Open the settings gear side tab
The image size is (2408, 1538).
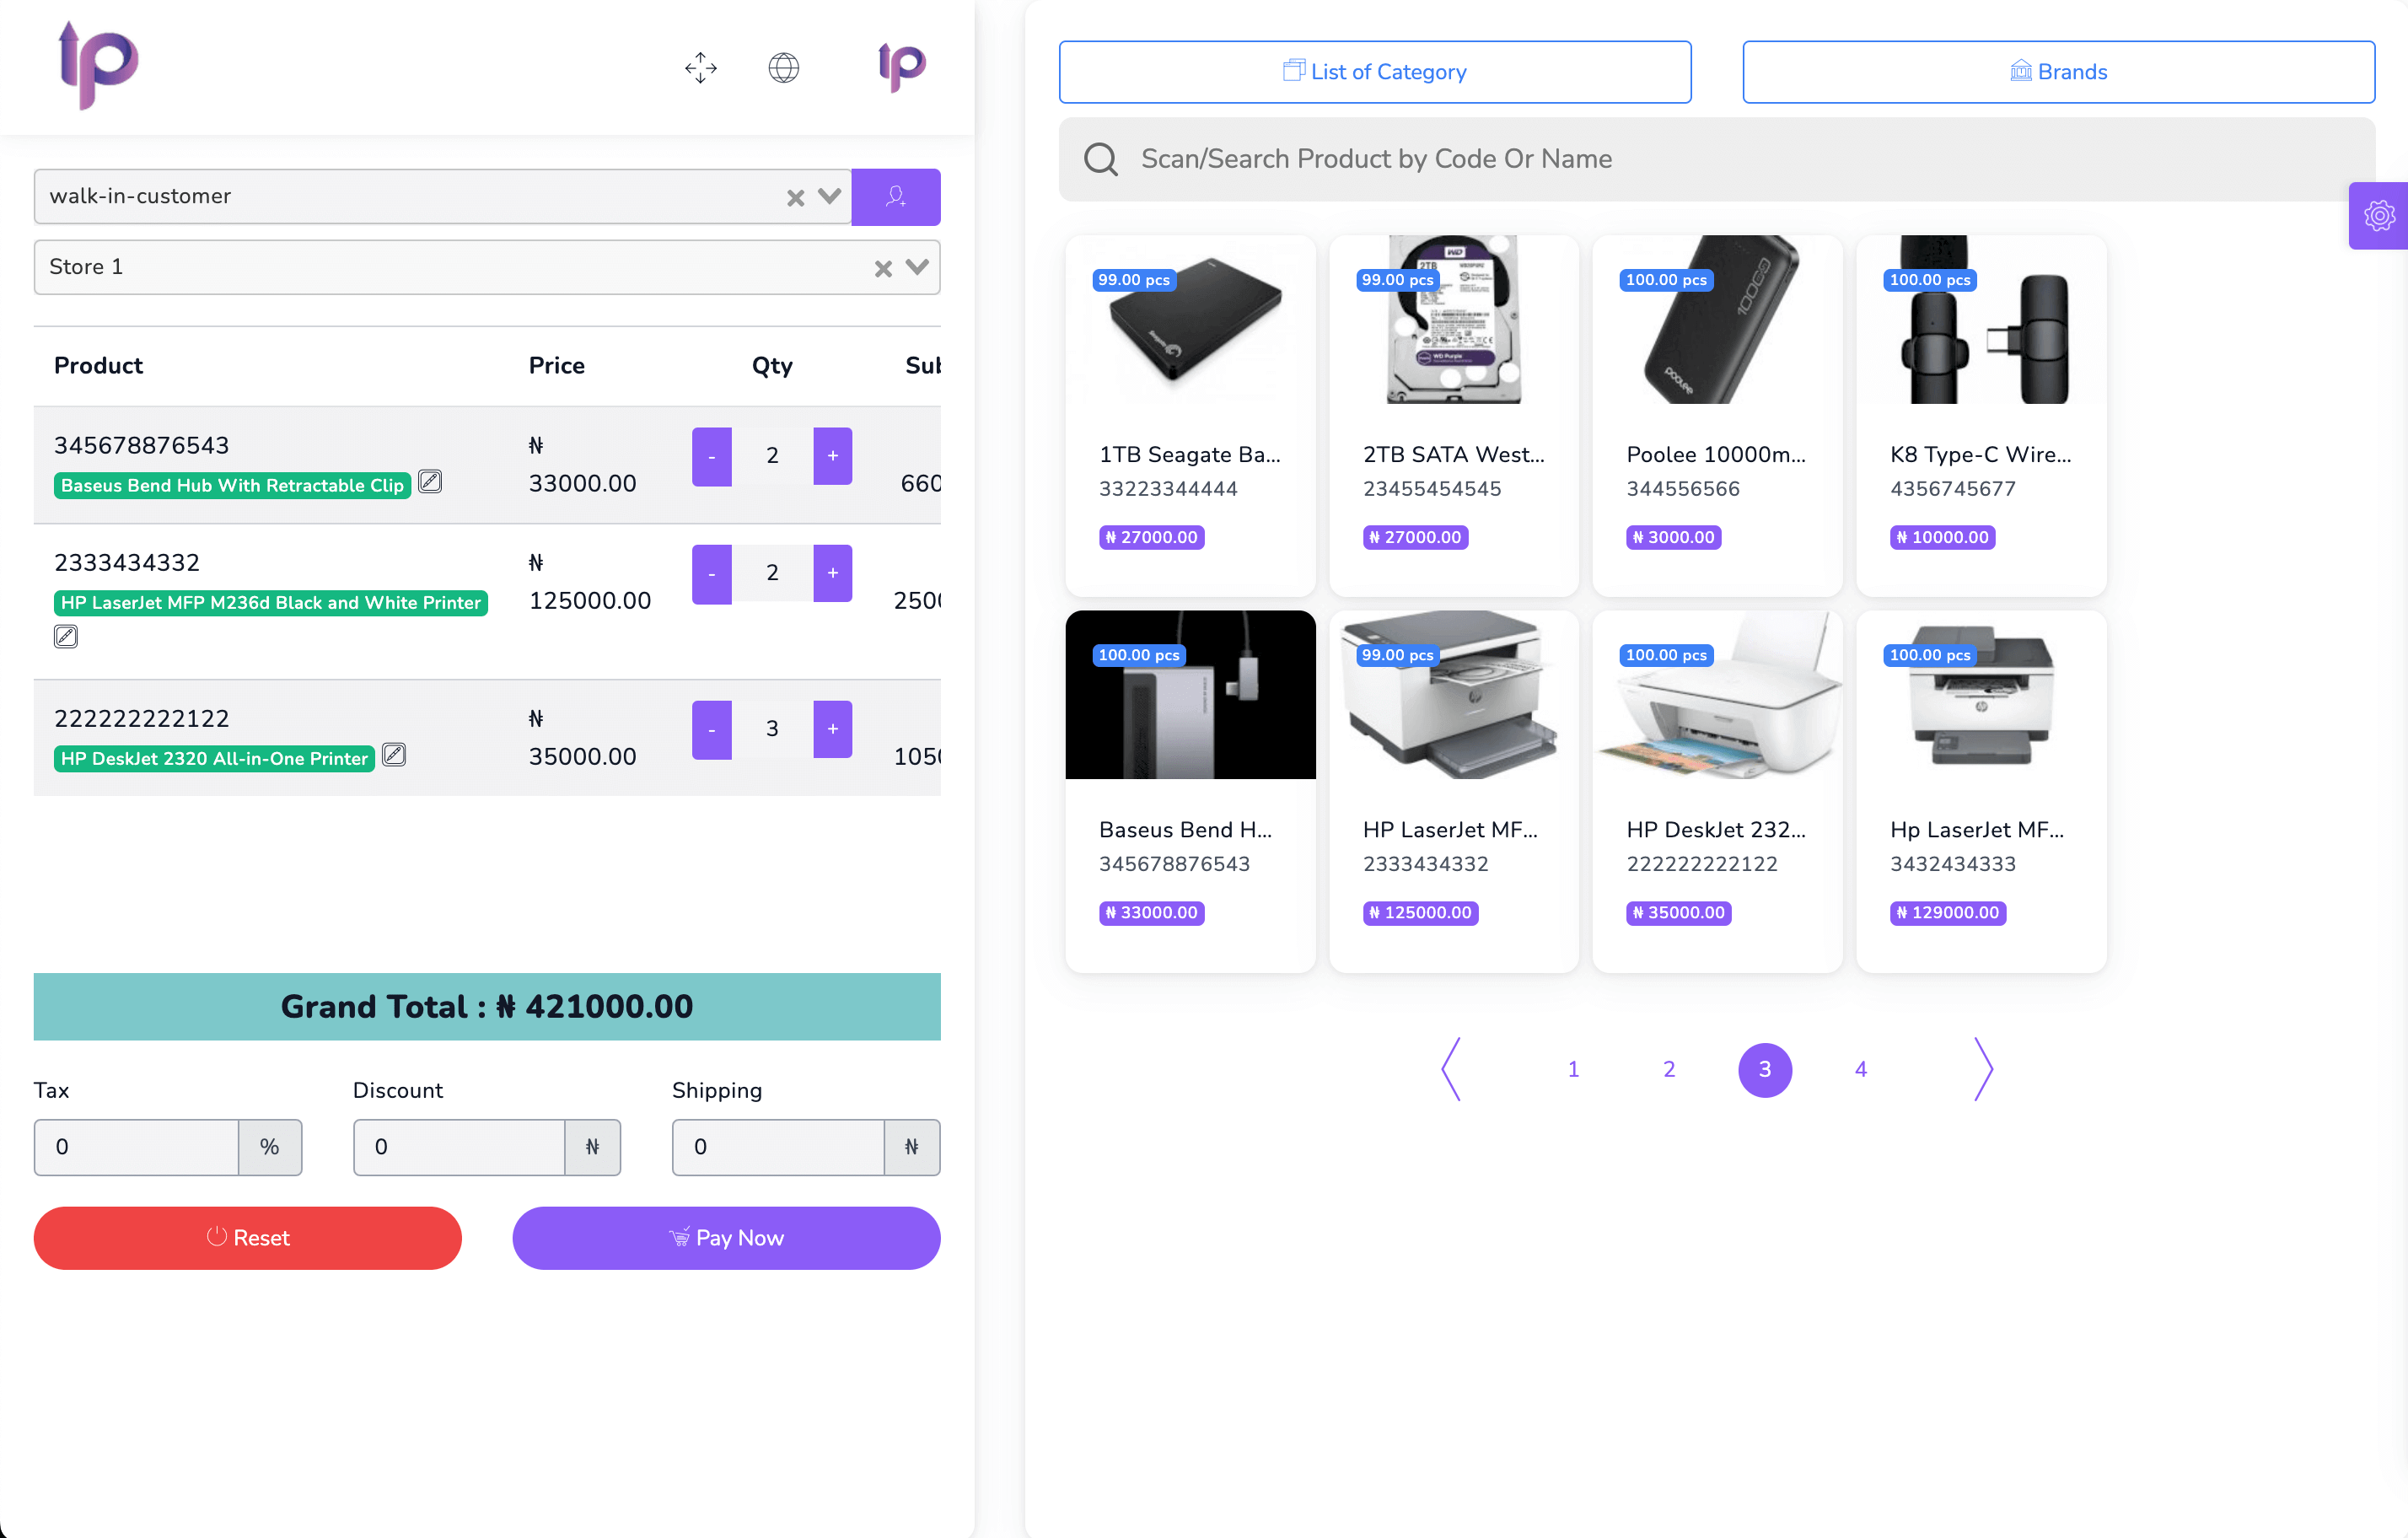tap(2379, 215)
